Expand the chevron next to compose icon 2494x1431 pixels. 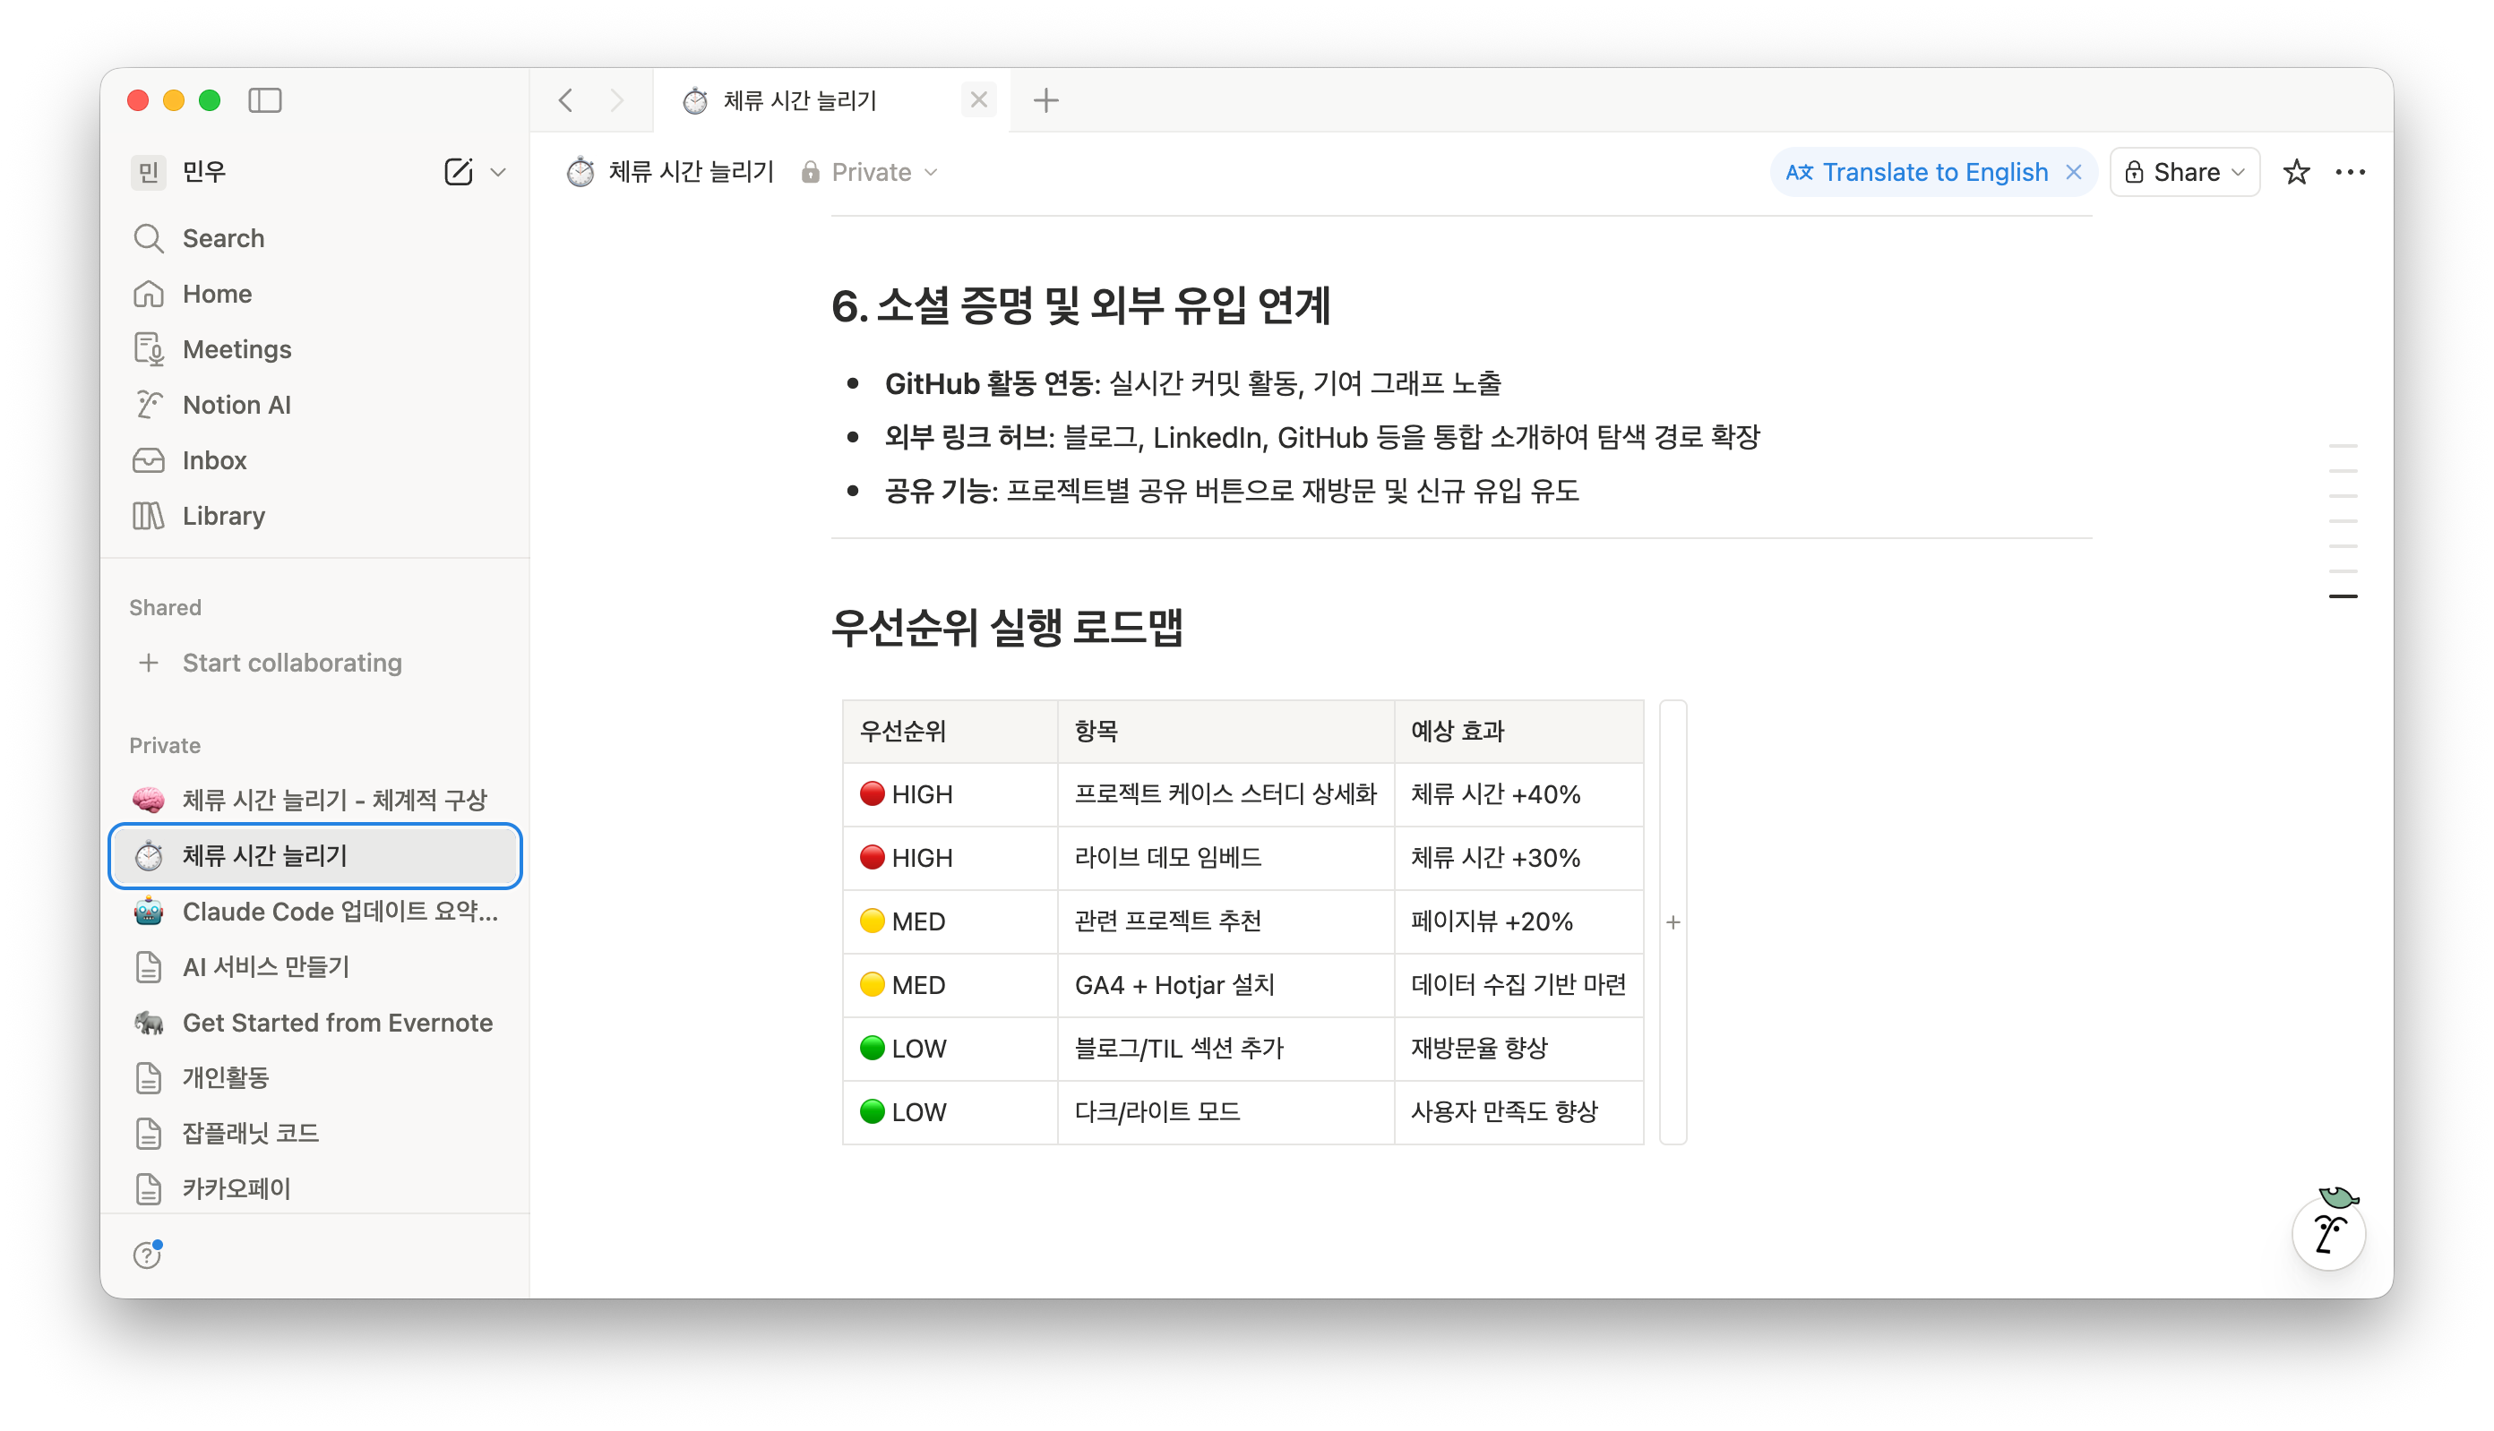point(498,172)
